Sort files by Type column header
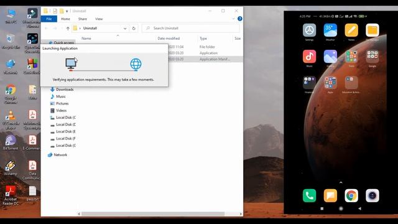The height and width of the screenshot is (224, 398). pyautogui.click(x=203, y=39)
